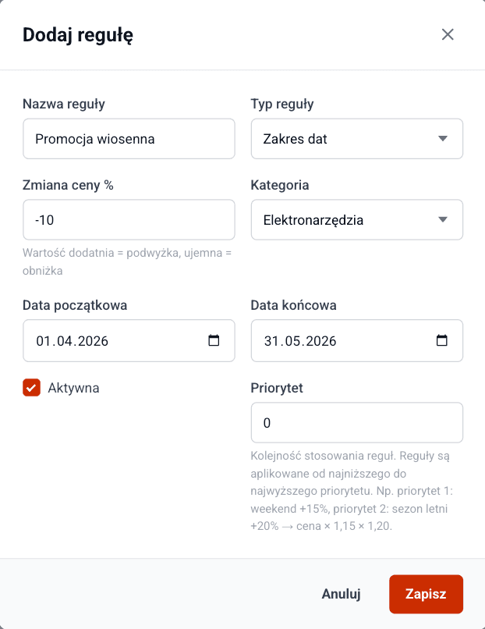The image size is (485, 629).
Task: Select the start date 01.04.2026 field
Action: click(117, 340)
